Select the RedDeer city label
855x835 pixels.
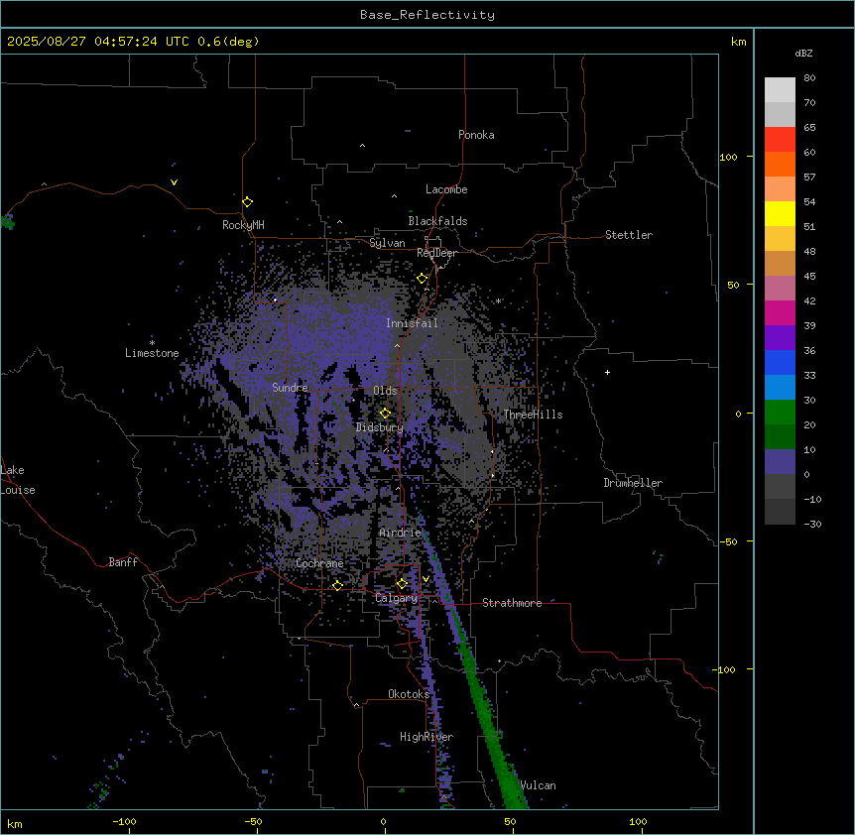click(x=436, y=253)
